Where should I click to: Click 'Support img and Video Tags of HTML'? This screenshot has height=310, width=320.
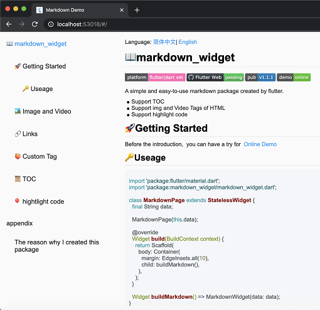pos(178,108)
